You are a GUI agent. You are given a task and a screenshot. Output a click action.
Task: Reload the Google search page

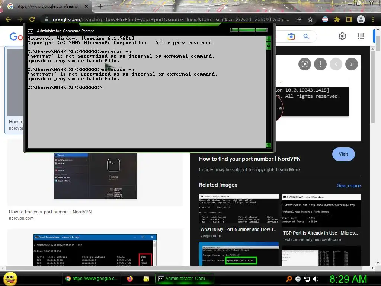click(x=32, y=19)
